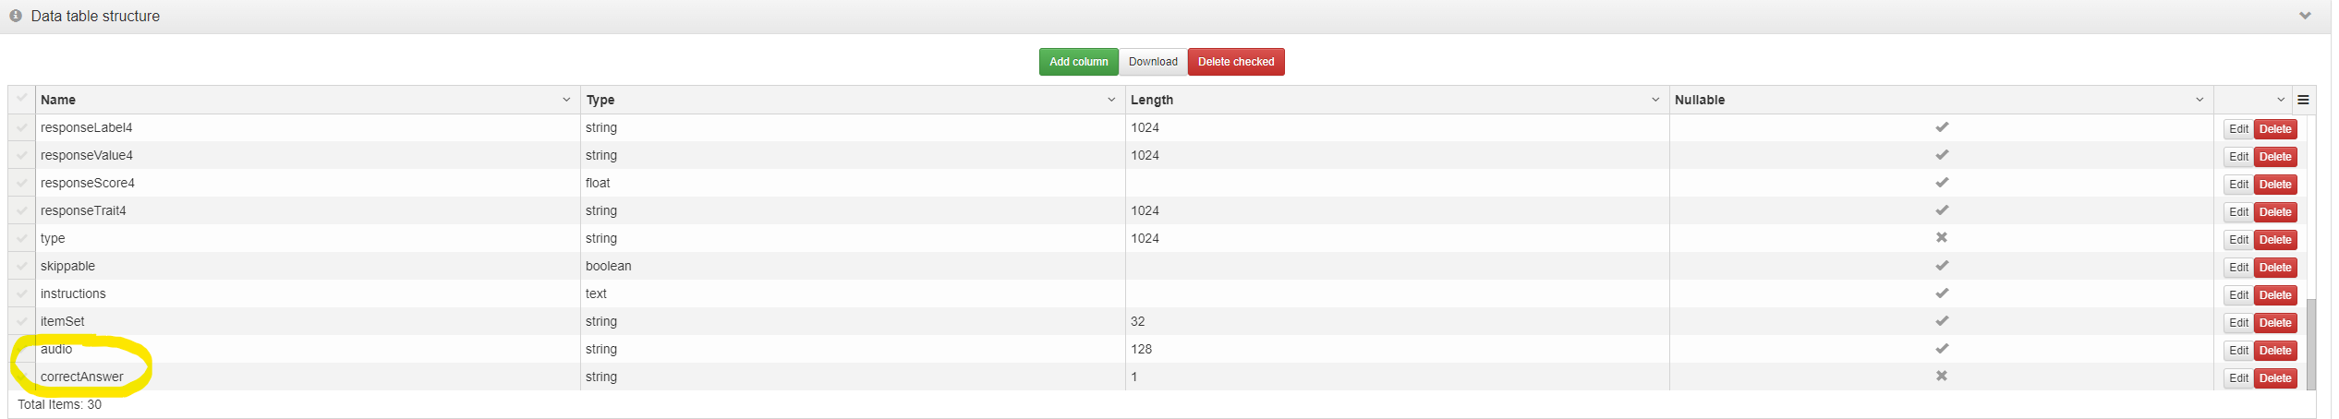Click the nullable checkmark for audio
The height and width of the screenshot is (419, 2339).
click(1942, 349)
